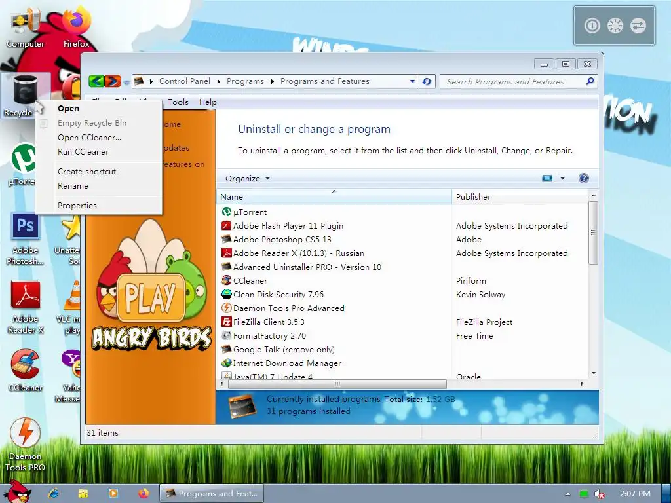Click the horizontal scrollbar thumb

coord(337,384)
